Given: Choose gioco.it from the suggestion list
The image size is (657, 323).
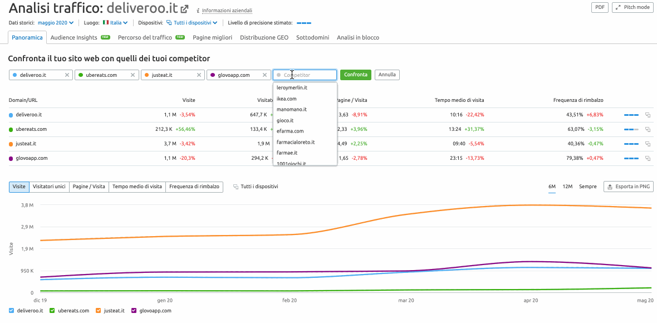Looking at the screenshot, I should point(305,120).
